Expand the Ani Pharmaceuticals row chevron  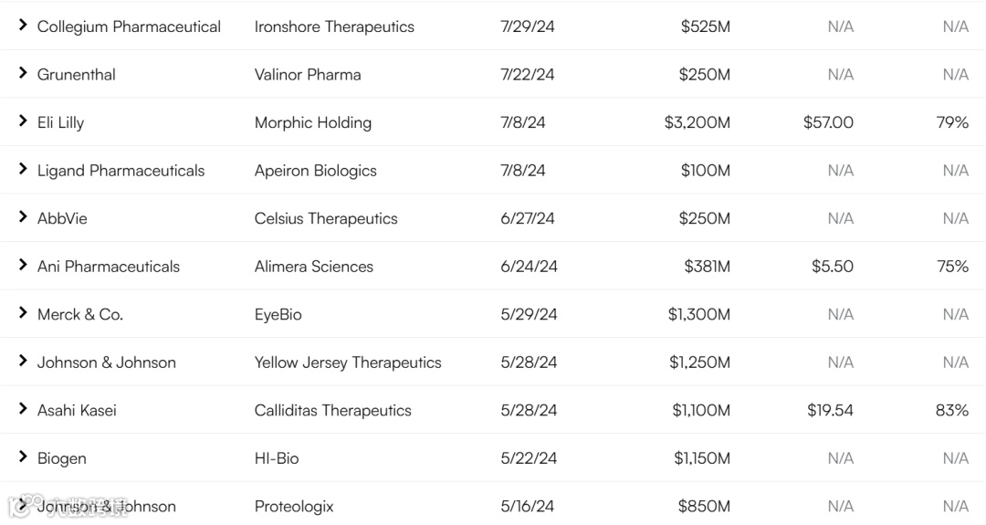[x=23, y=264]
